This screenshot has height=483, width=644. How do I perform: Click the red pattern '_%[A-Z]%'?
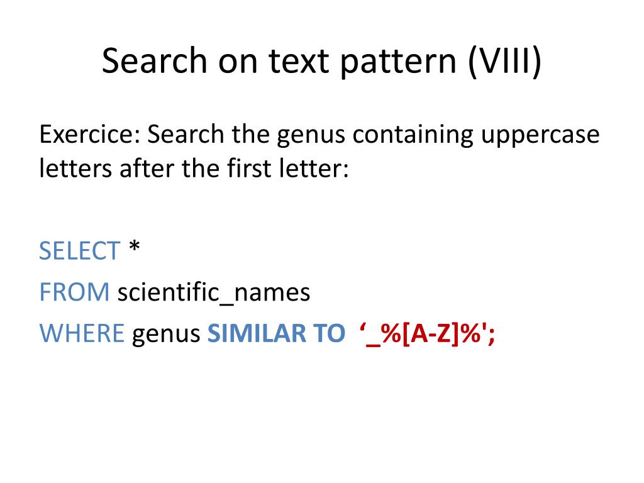[423, 334]
